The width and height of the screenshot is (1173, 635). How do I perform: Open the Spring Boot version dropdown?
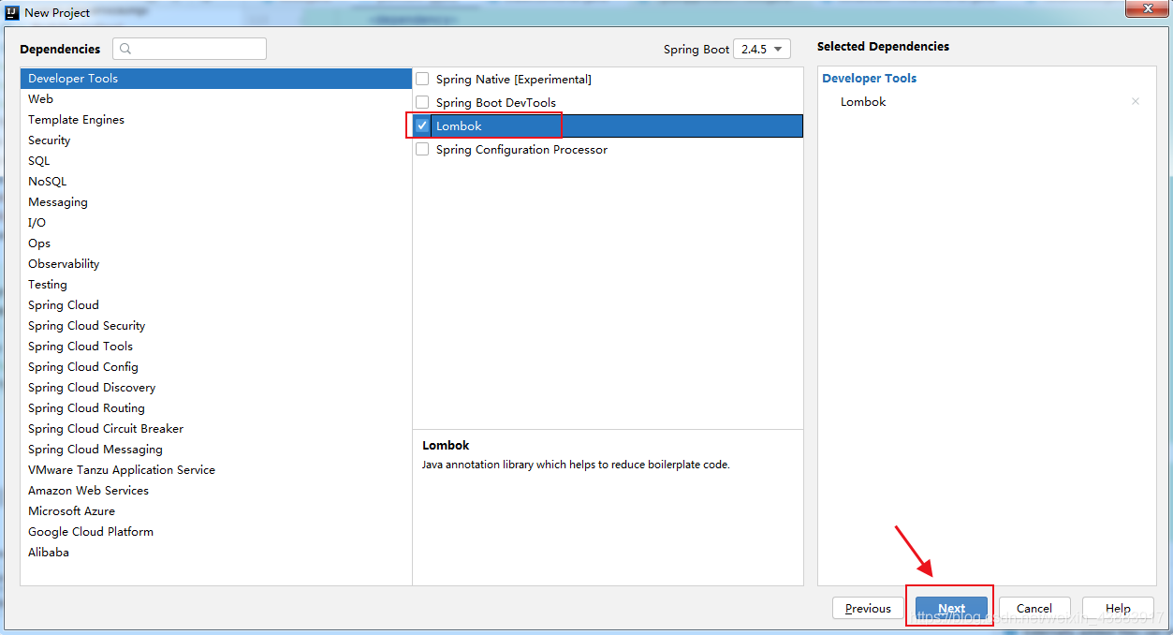762,49
